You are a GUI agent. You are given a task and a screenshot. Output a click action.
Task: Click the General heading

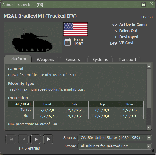click(16, 69)
